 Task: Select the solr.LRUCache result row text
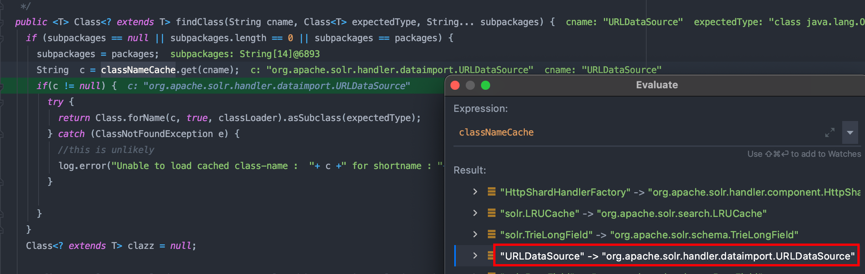[x=633, y=213]
